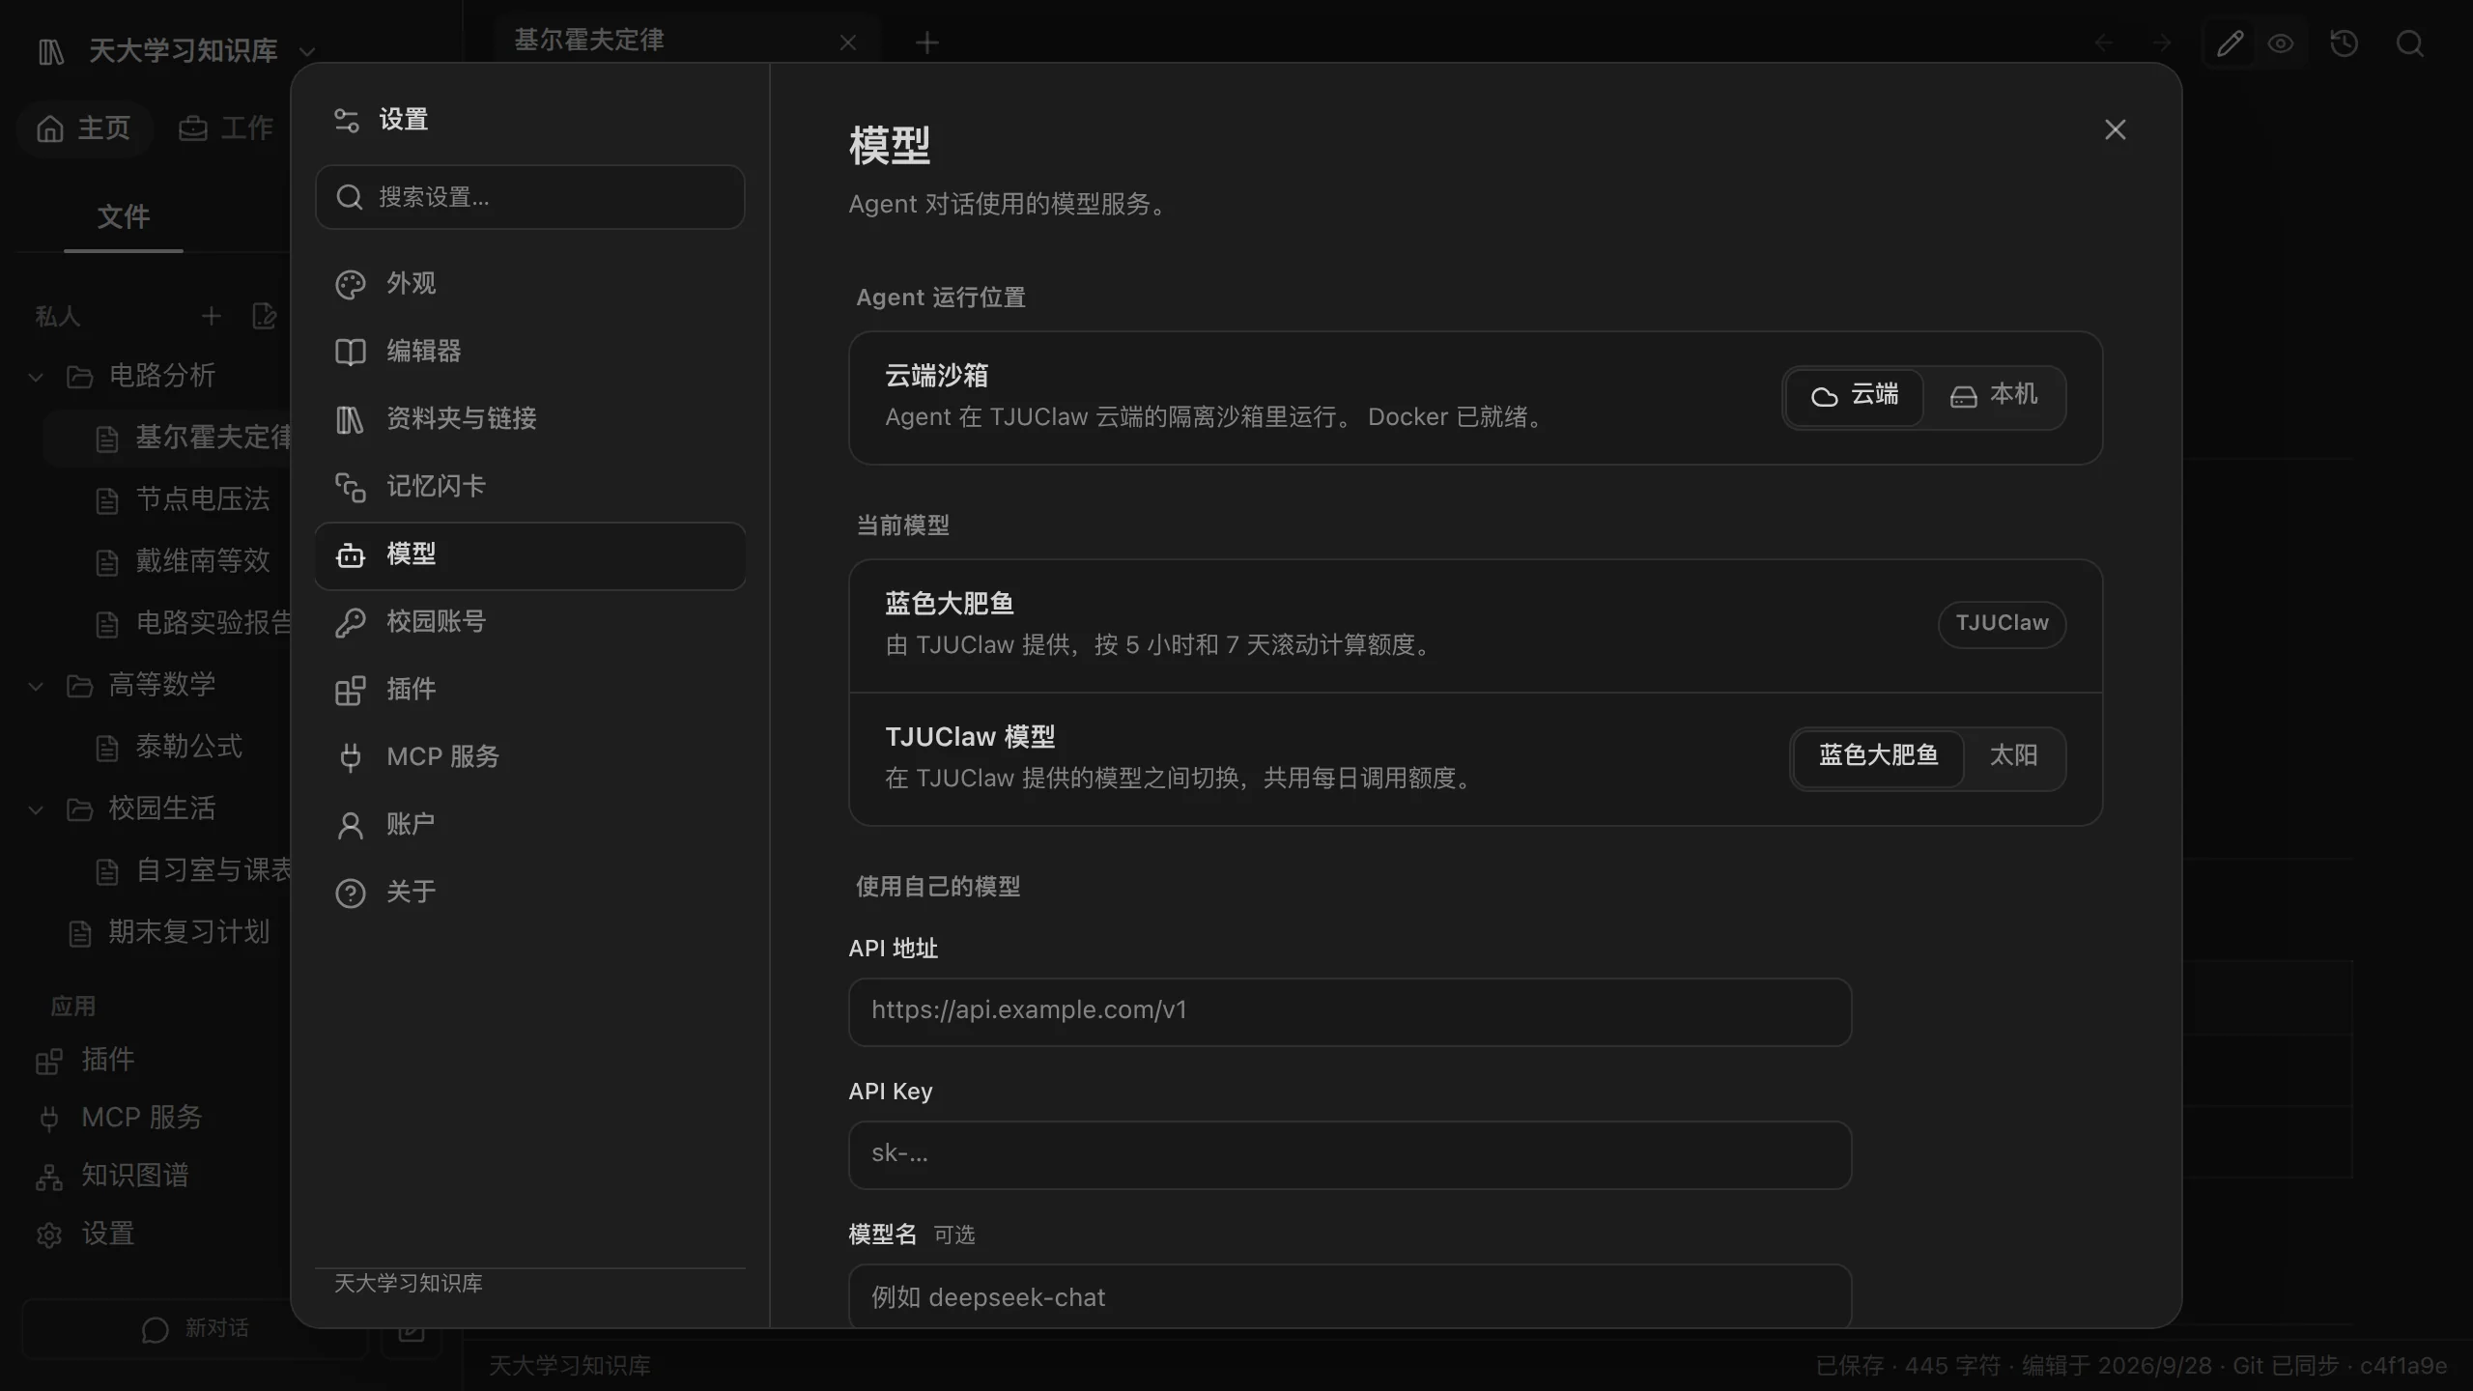This screenshot has height=1391, width=2473.
Task: Open the 编辑器 settings section
Action: (x=529, y=352)
